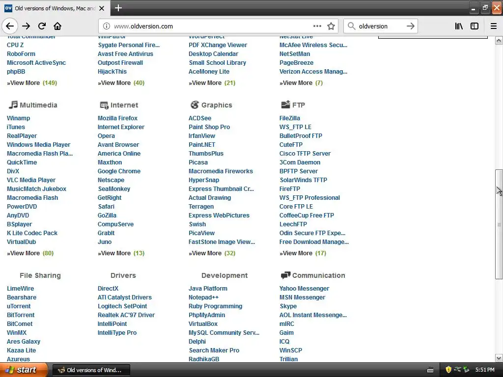The width and height of the screenshot is (503, 377).
Task: Expand View More (149) list
Action: (x=32, y=83)
